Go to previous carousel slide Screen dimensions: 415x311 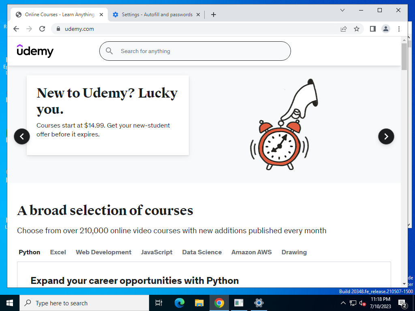[x=22, y=136]
